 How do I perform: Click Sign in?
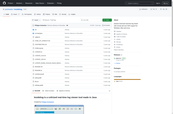click(158, 3)
